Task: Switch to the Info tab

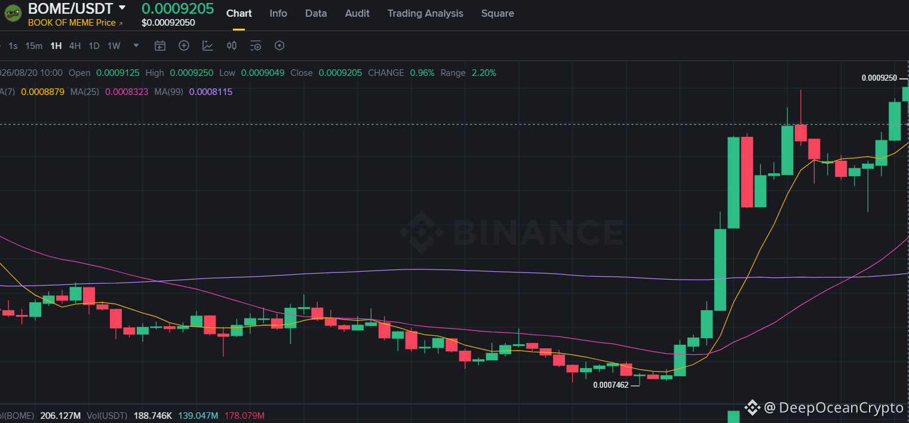Action: pos(278,13)
